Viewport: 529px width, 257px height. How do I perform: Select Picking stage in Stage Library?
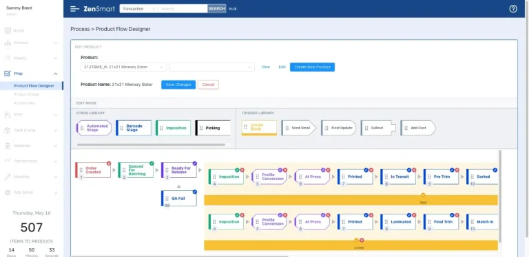pos(213,128)
